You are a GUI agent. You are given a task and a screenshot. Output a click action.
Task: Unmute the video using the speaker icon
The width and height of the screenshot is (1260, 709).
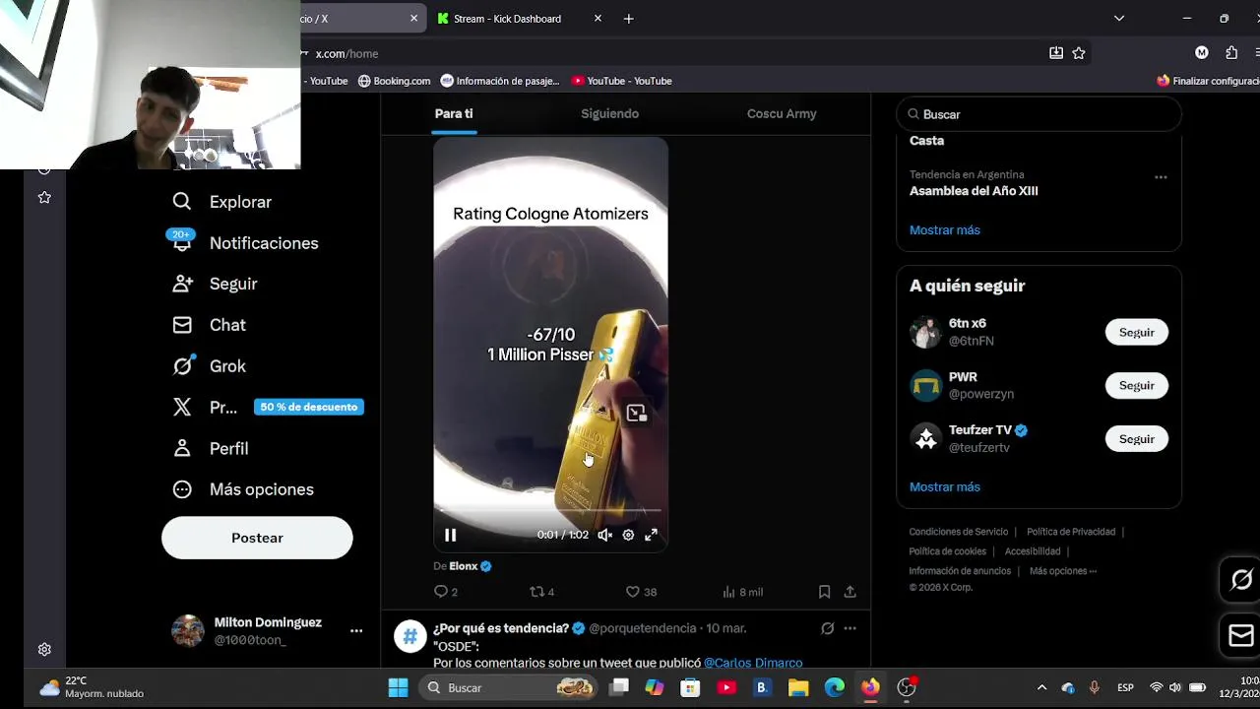pos(604,535)
